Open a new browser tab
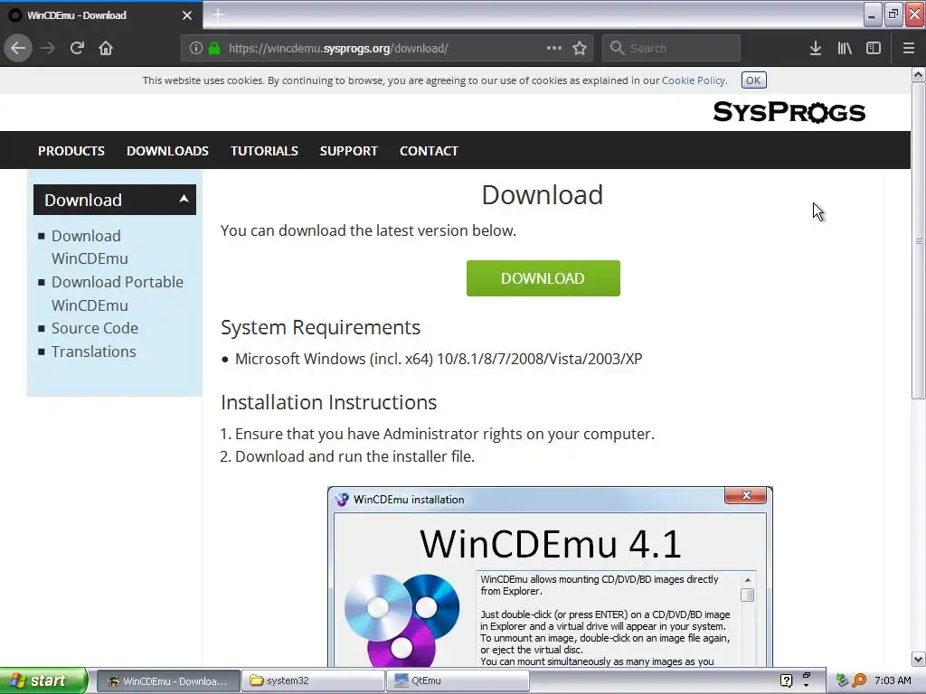This screenshot has width=926, height=694. (218, 14)
